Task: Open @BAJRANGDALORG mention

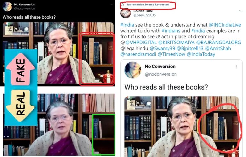Action: (218, 43)
